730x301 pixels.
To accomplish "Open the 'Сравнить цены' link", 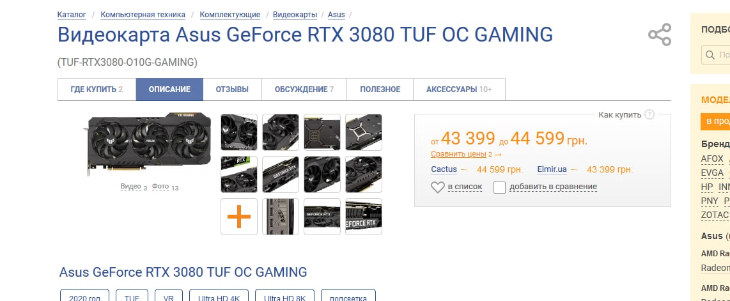I will (x=458, y=154).
